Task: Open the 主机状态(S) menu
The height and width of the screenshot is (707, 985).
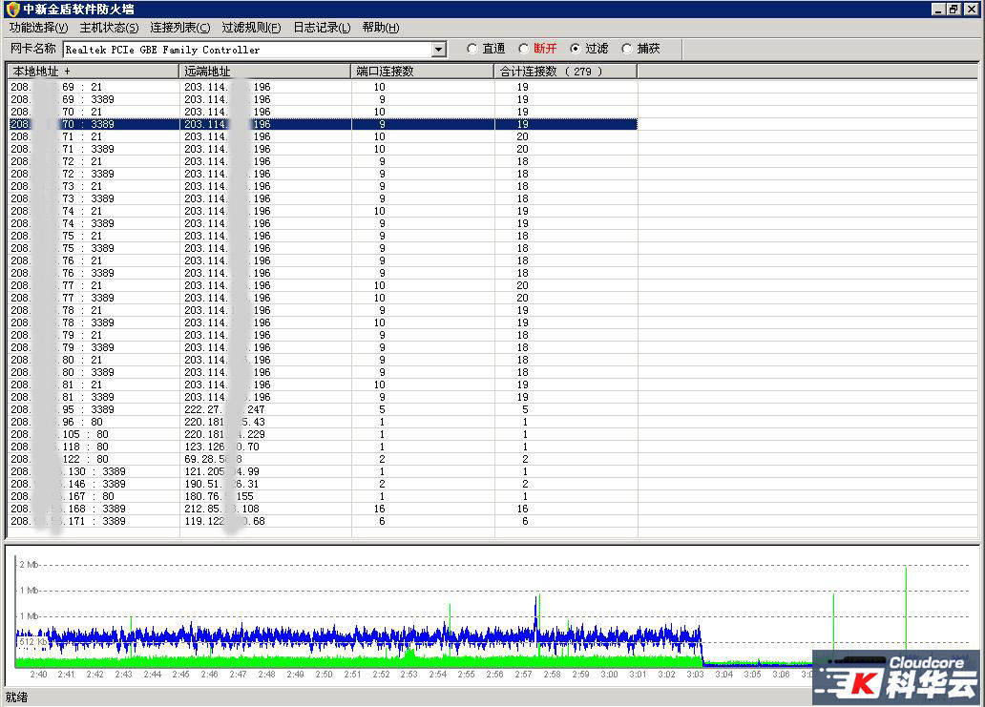Action: pyautogui.click(x=109, y=28)
